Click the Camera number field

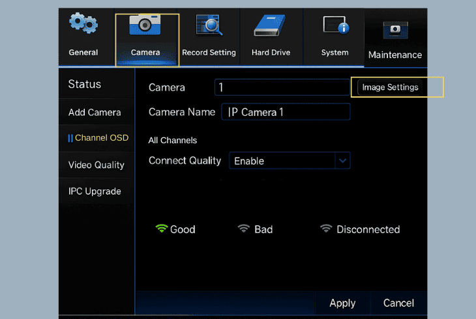click(282, 87)
